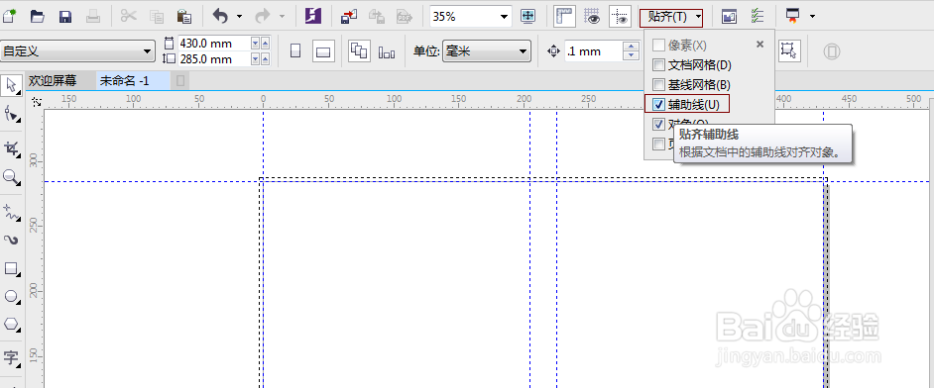934x388 pixels.
Task: Save the document with the floppy icon
Action: coord(65,17)
